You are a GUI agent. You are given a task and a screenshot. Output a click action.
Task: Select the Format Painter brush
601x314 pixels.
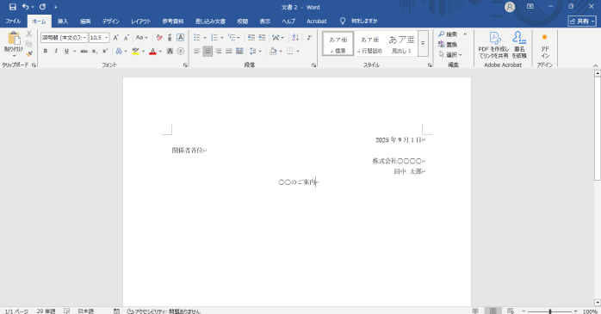(29, 54)
